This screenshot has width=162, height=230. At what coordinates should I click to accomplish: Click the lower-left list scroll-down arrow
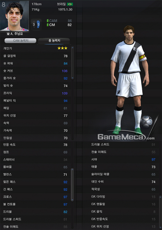(72, 200)
